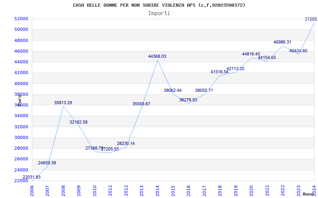Click the x-axis year label 2020
Viewport: 318px width, 198px height.
pyautogui.click(x=252, y=191)
